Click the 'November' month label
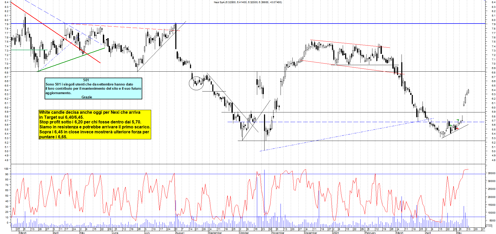The height and width of the screenshot is (234, 496). [x=278, y=233]
